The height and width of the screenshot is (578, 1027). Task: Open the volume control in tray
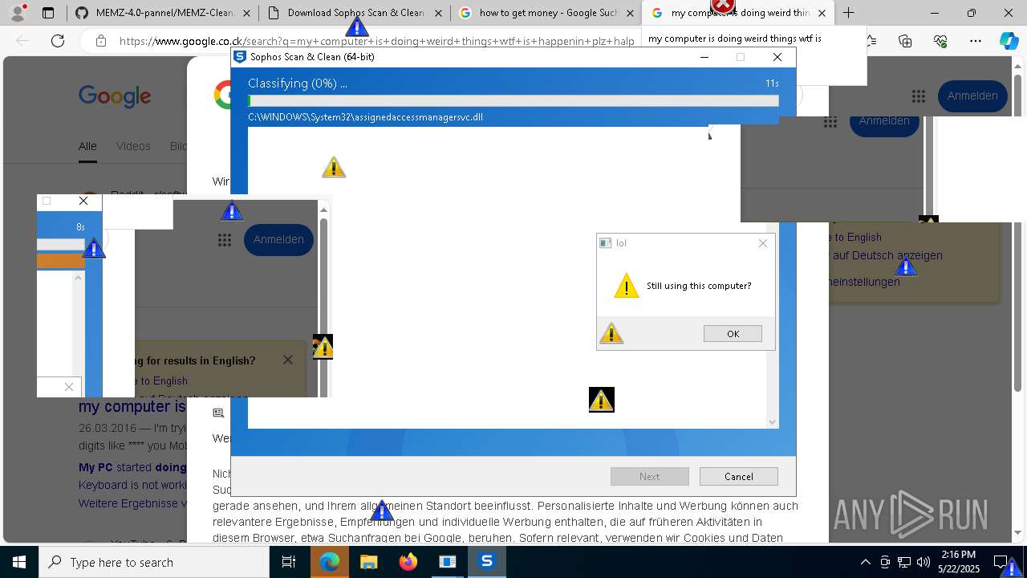click(923, 562)
